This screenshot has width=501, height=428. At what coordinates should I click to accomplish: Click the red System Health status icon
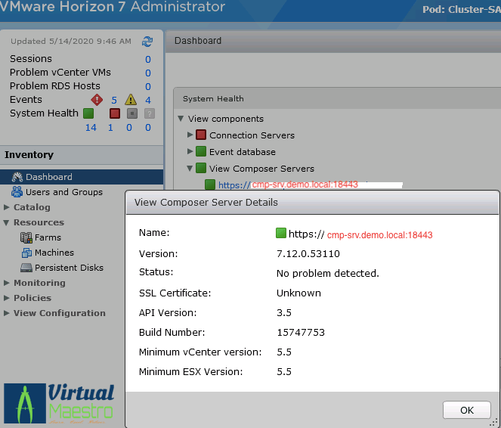point(114,113)
